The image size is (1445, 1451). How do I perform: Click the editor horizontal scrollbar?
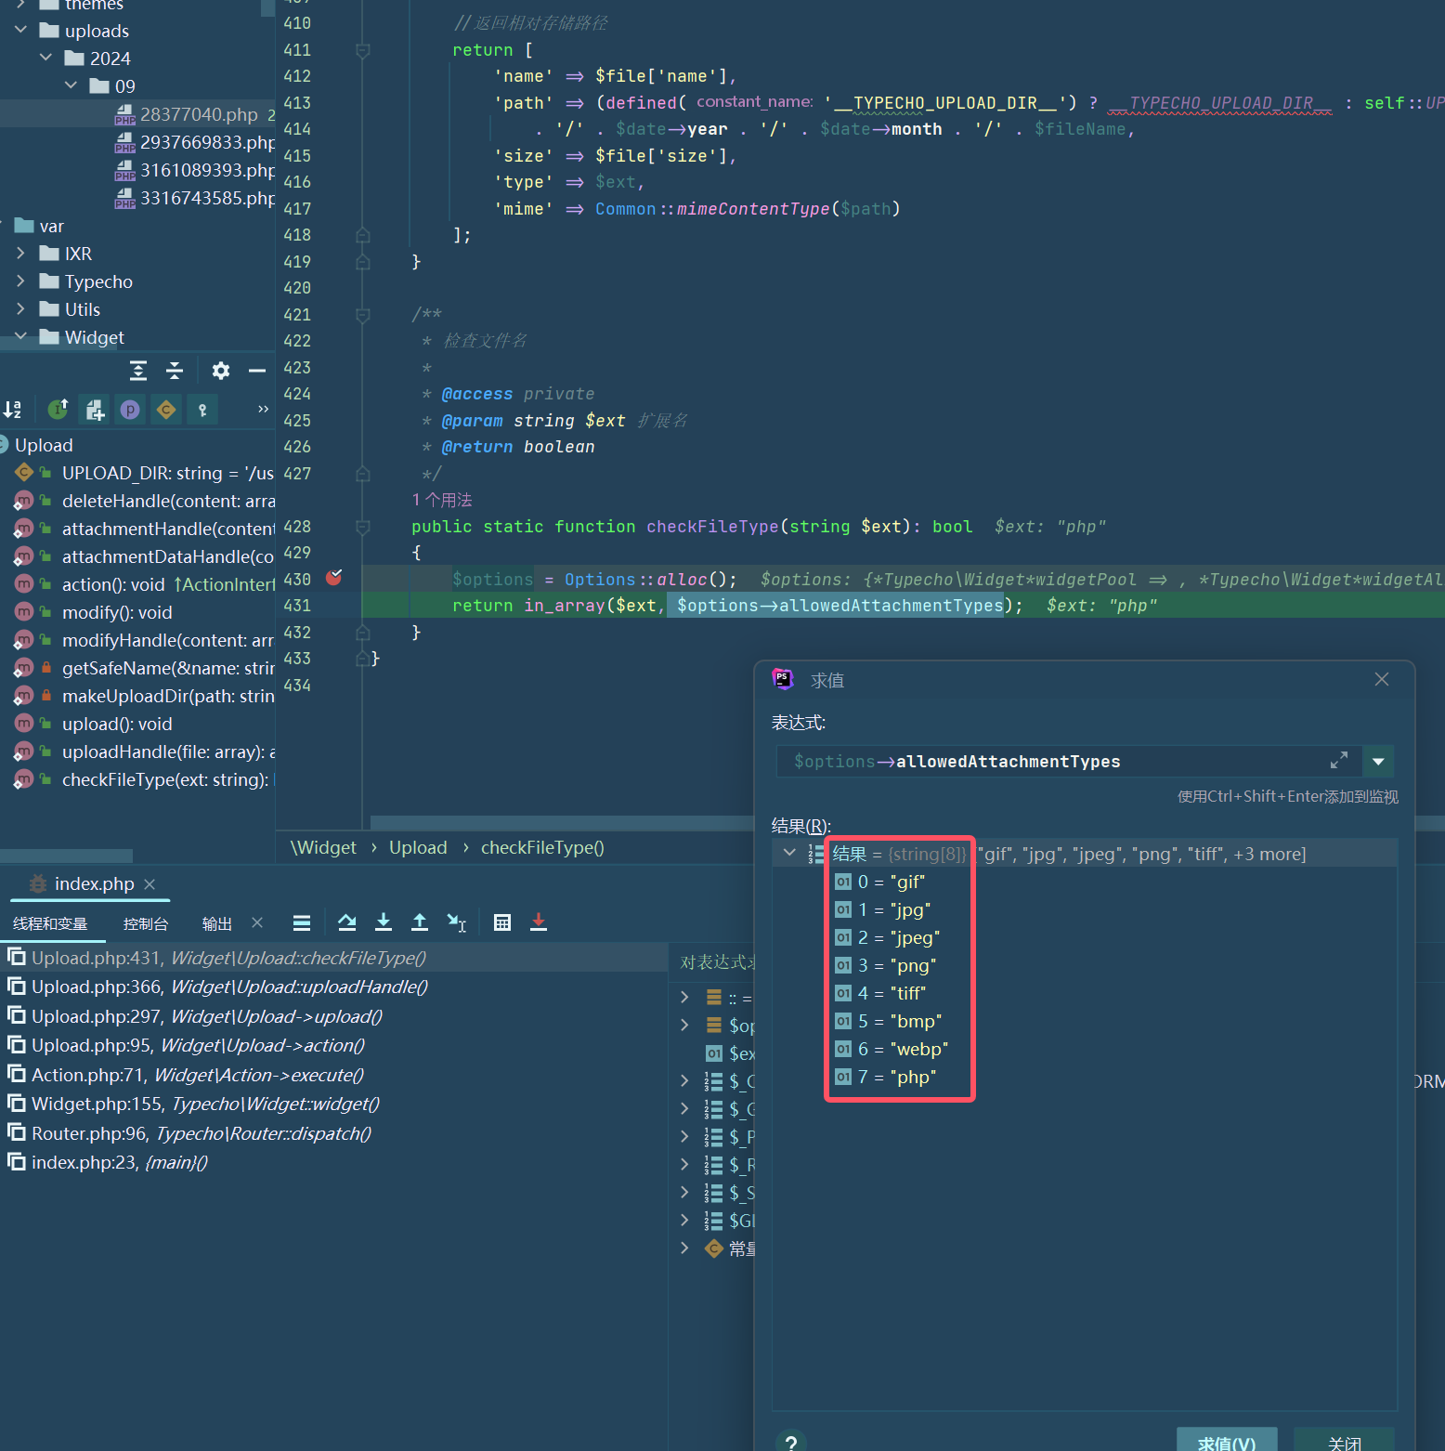pyautogui.click(x=561, y=822)
